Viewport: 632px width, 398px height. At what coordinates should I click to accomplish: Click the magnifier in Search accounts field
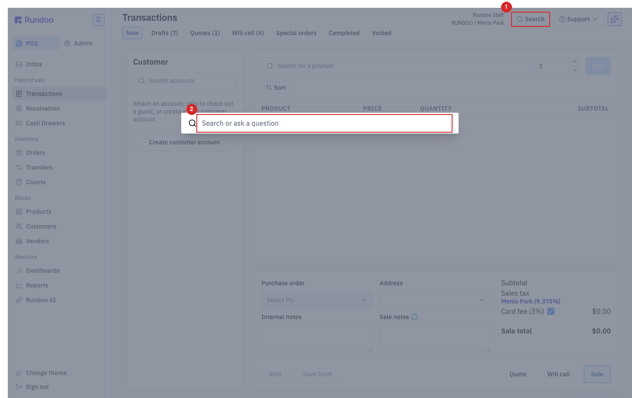click(142, 81)
